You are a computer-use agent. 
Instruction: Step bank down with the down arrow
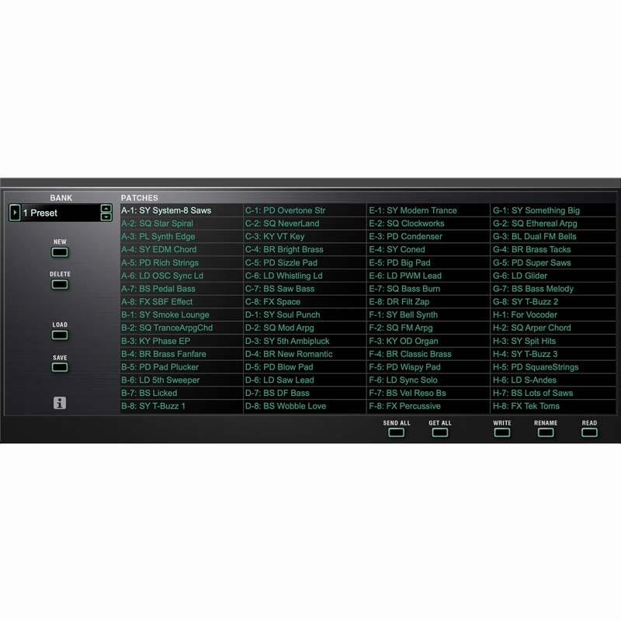click(106, 217)
